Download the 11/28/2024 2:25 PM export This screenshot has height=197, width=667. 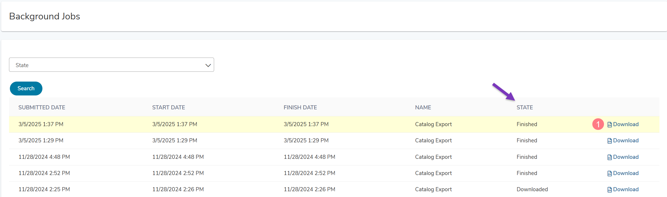[x=623, y=189]
